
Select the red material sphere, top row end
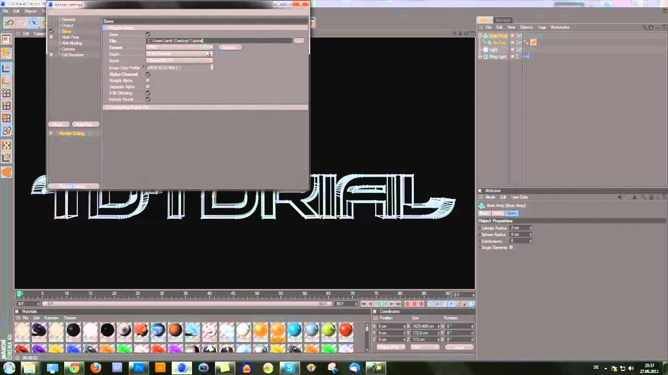(x=345, y=330)
